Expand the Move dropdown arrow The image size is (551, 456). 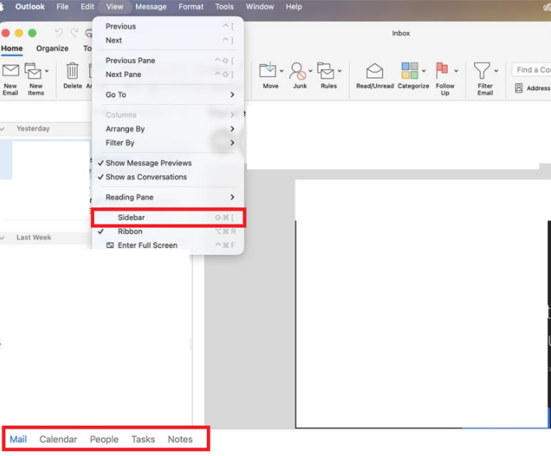pos(281,71)
